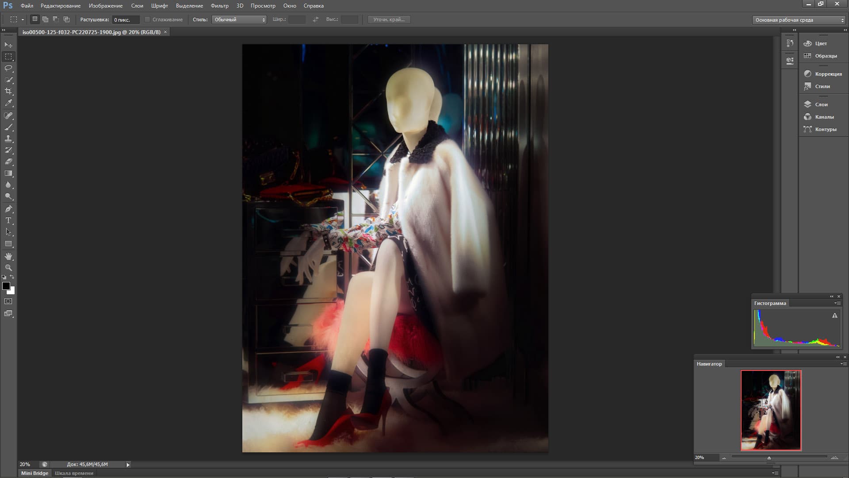Image resolution: width=849 pixels, height=478 pixels.
Task: Open the Фильтр menu
Action: point(219,6)
